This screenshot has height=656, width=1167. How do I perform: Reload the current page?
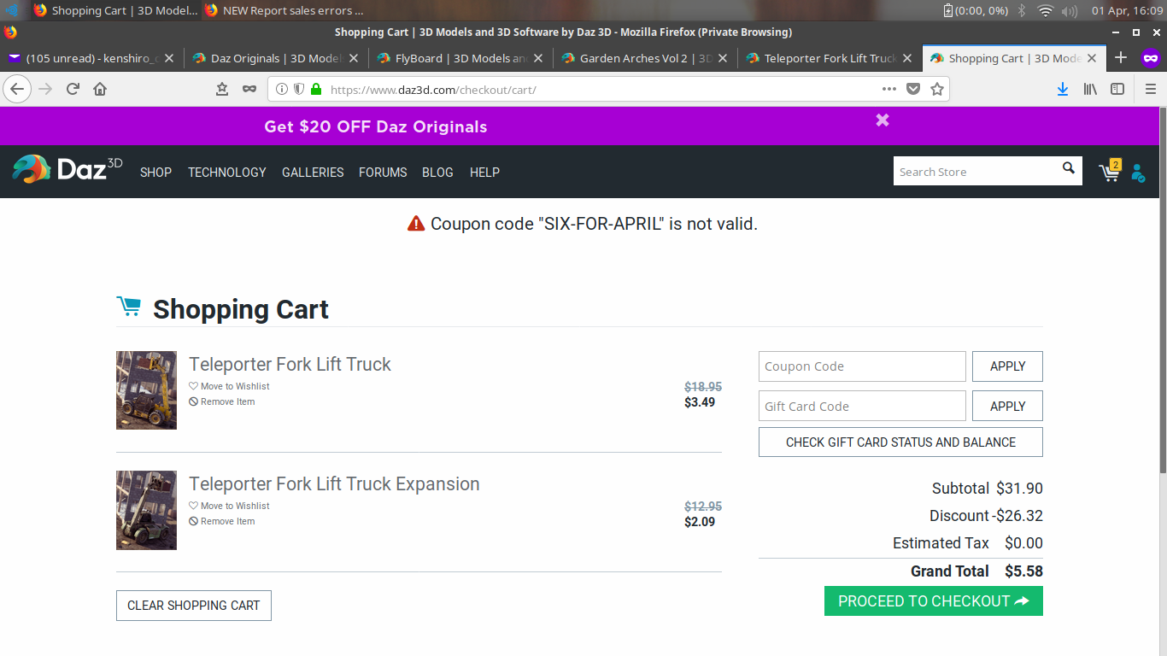[73, 89]
